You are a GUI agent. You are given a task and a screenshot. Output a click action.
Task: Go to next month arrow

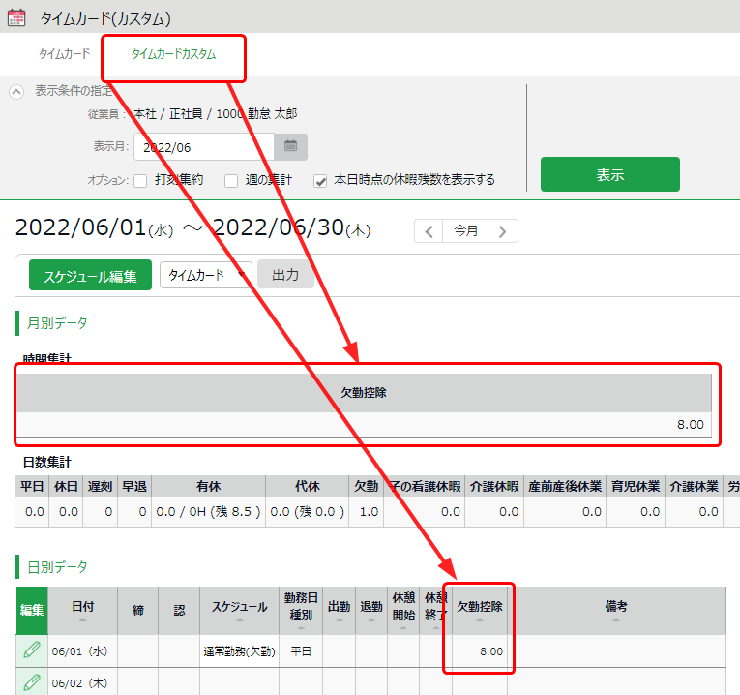(x=503, y=231)
